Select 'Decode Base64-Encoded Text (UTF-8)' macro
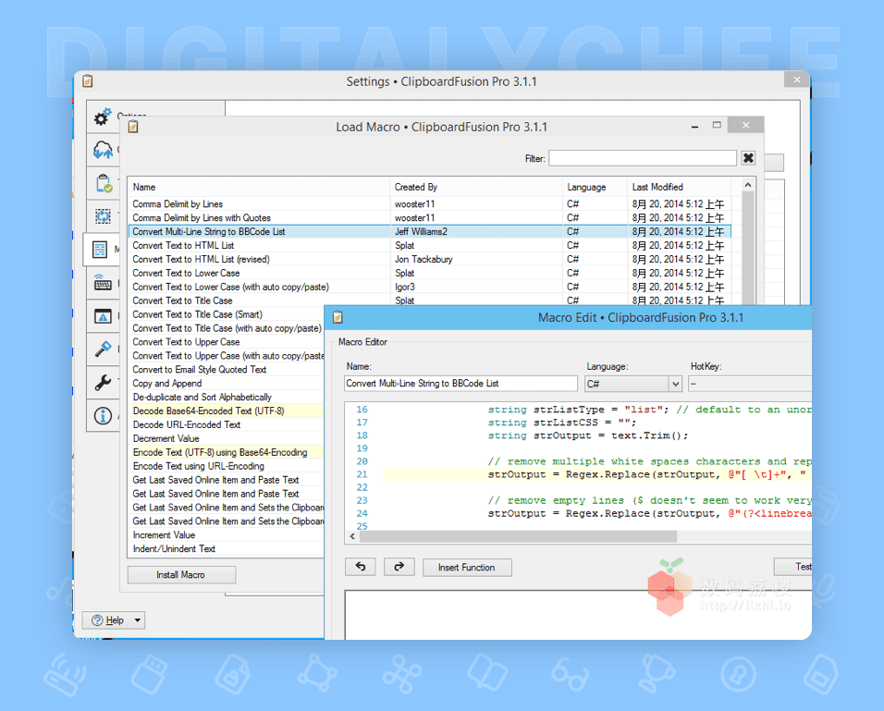The width and height of the screenshot is (884, 711). pos(227,411)
